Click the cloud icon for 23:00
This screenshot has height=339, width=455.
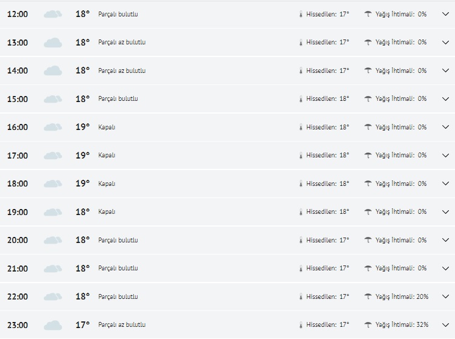point(53,325)
